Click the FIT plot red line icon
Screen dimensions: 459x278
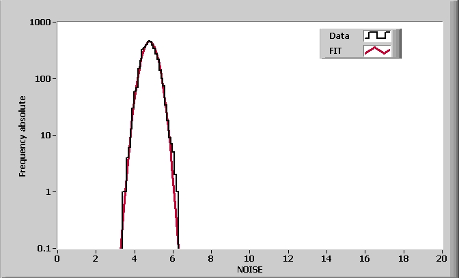pos(377,50)
